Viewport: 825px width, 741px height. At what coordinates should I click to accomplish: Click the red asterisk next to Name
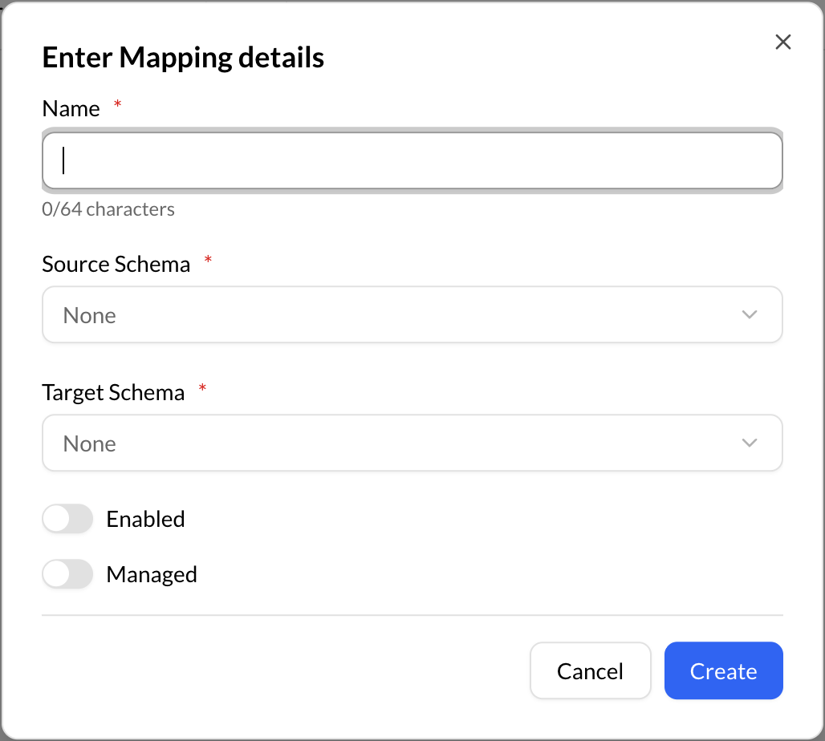click(x=116, y=103)
